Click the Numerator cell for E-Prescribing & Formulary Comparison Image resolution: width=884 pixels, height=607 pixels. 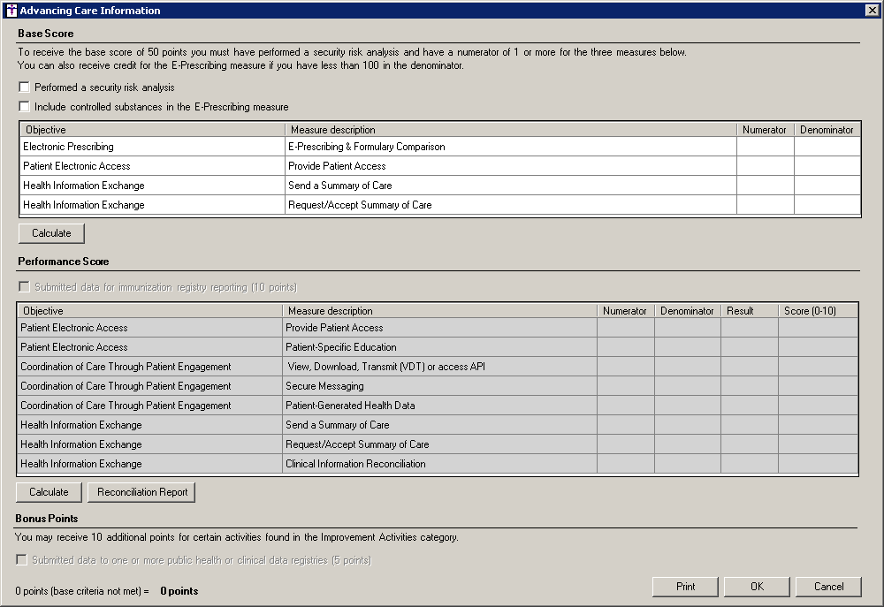(765, 147)
